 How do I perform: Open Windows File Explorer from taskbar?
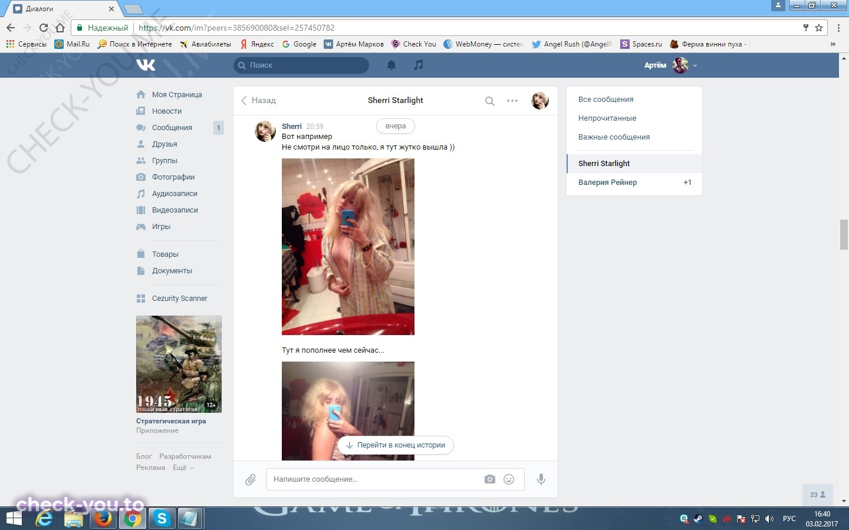pyautogui.click(x=74, y=518)
